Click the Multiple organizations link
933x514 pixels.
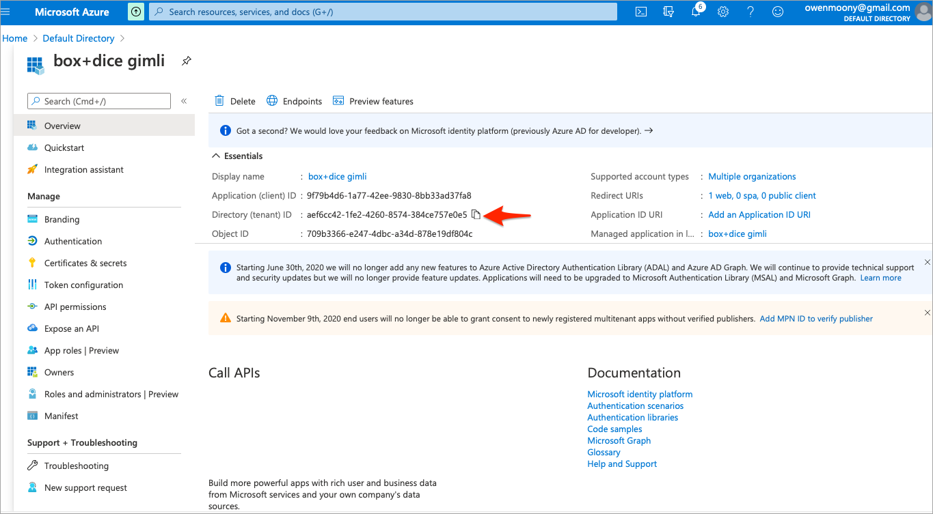point(752,176)
